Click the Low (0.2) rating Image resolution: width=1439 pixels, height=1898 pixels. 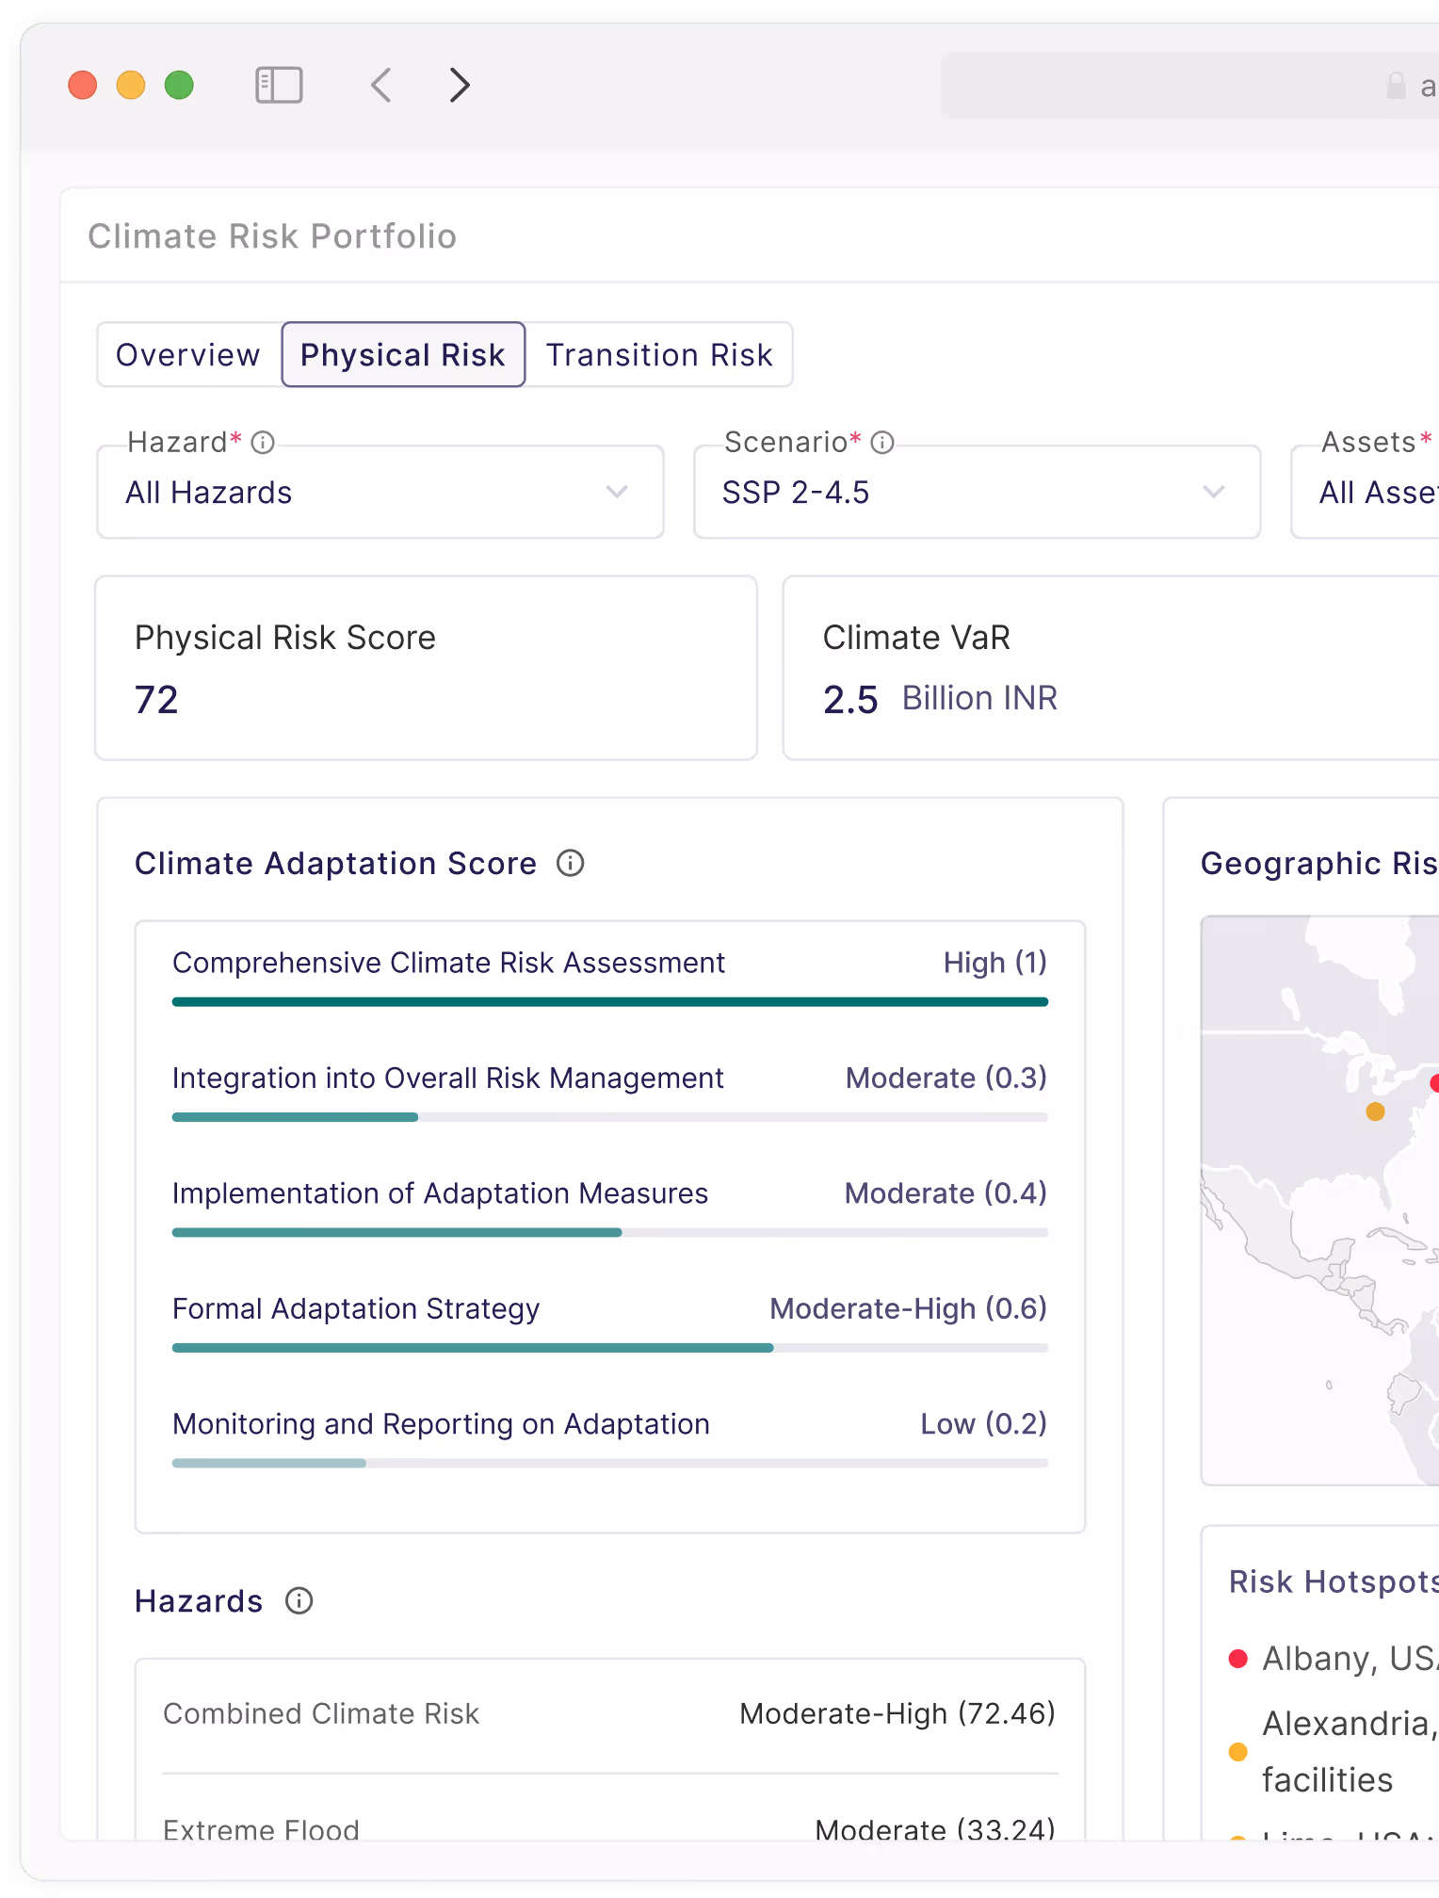click(x=984, y=1423)
